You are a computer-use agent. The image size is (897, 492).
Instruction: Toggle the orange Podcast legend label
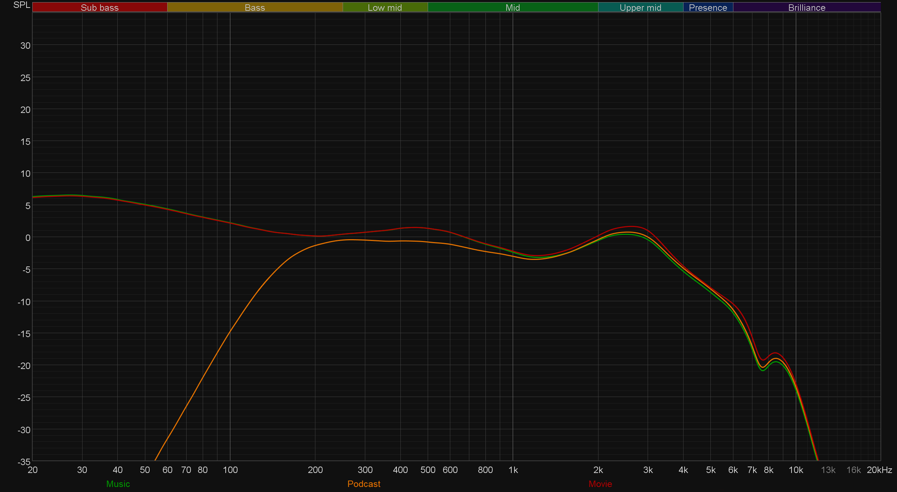(364, 484)
